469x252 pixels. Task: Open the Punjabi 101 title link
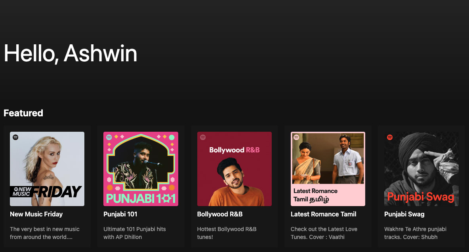coord(120,214)
